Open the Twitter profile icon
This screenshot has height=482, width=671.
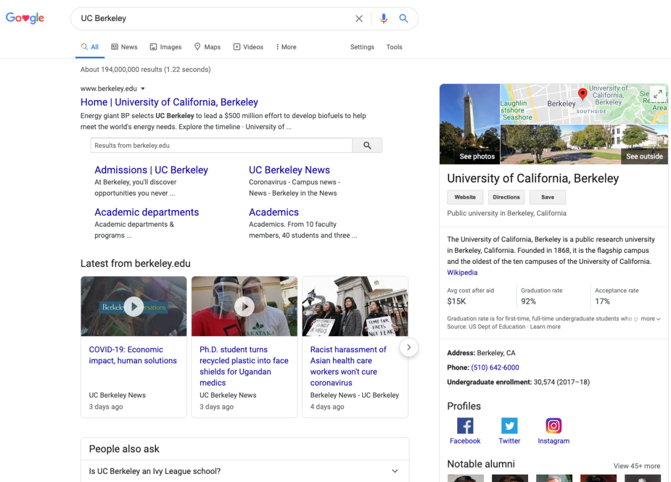509,425
